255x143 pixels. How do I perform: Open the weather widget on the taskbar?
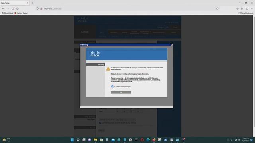click(x=6, y=140)
